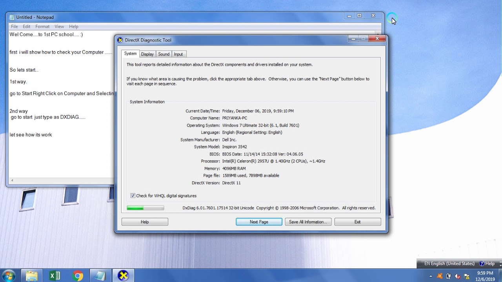
Task: Click the '1st way.' line in Notepad
Action: [18, 82]
